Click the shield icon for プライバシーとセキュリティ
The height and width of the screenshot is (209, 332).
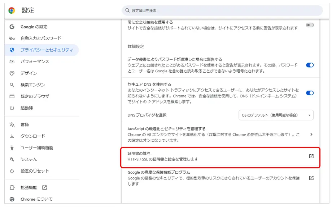tap(12, 50)
